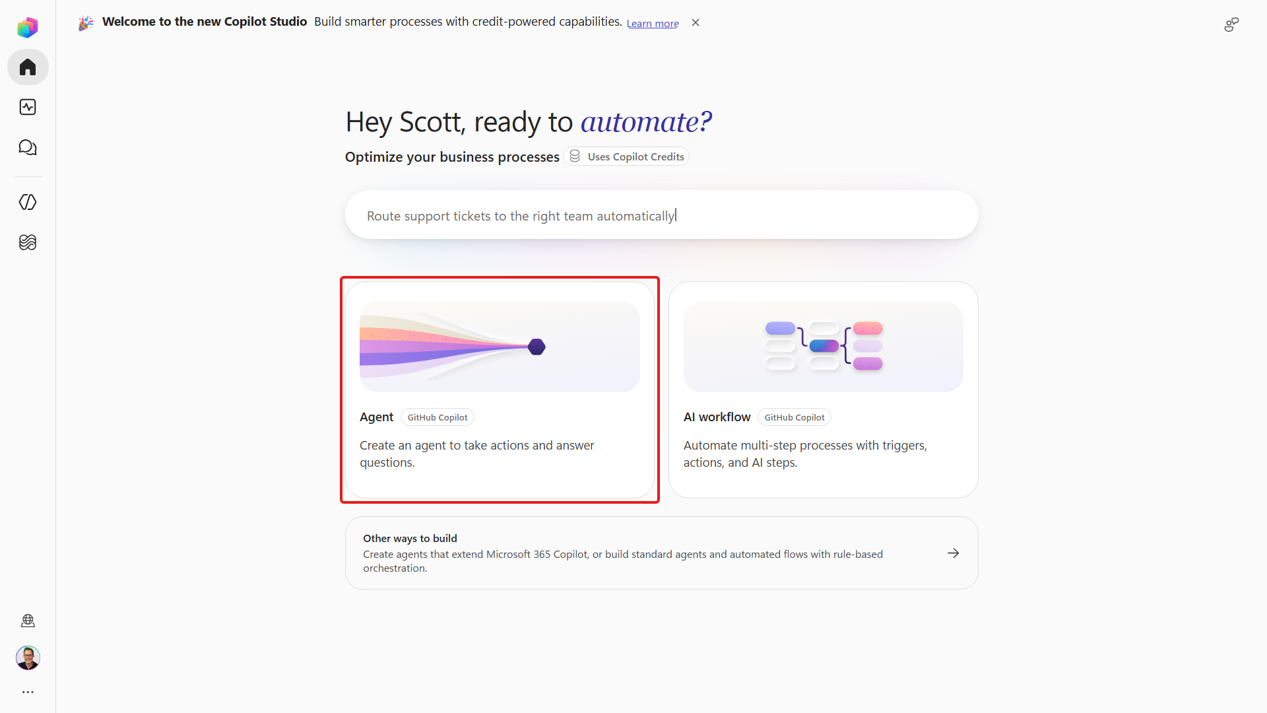Screen dimensions: 1267x713
Task: Click the Other ways to build heading
Action: click(x=410, y=538)
